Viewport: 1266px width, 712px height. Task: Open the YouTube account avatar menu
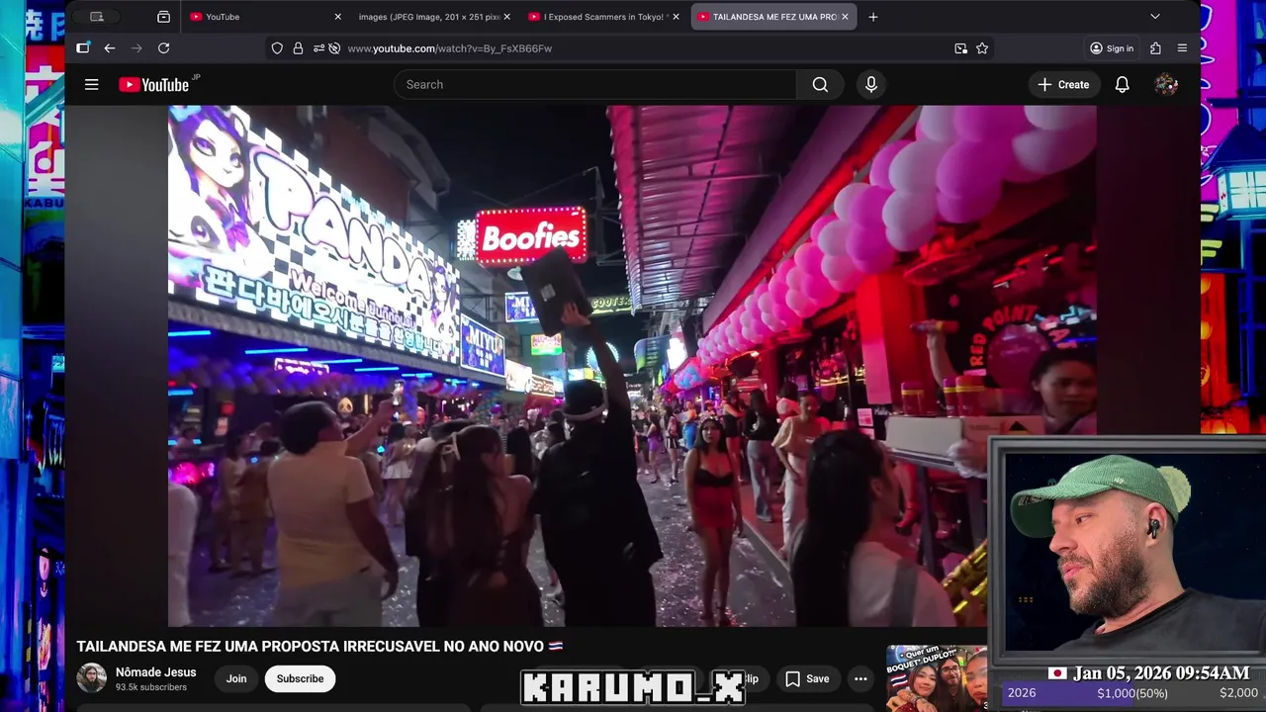pos(1166,85)
